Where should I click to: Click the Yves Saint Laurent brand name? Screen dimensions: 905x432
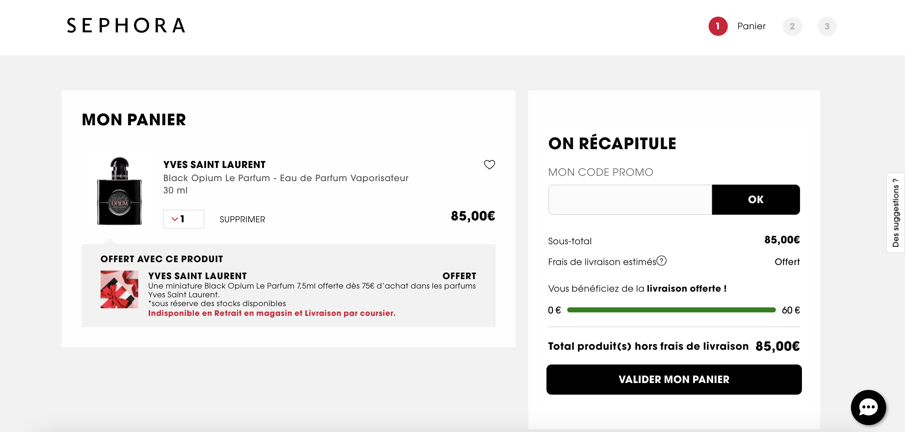click(x=214, y=165)
